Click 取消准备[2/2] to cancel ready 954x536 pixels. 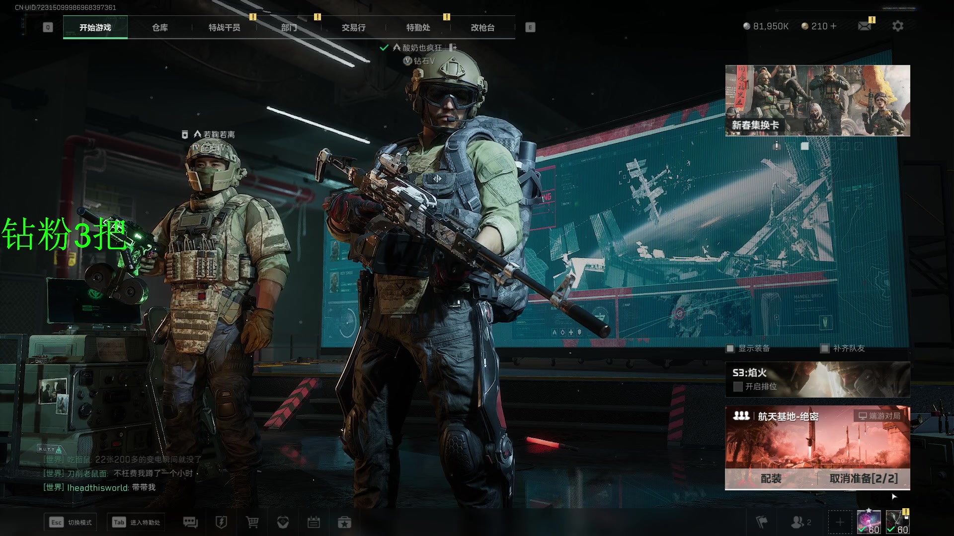(864, 478)
